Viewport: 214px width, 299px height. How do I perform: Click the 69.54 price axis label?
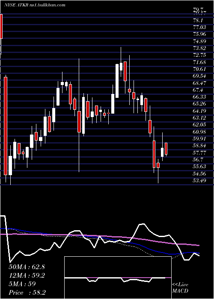200,76
